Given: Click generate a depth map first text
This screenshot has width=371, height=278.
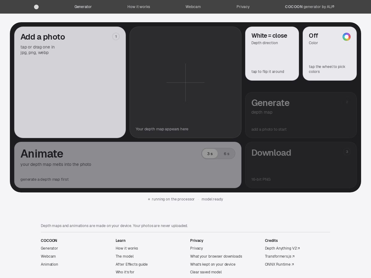Looking at the screenshot, I should pos(45,179).
